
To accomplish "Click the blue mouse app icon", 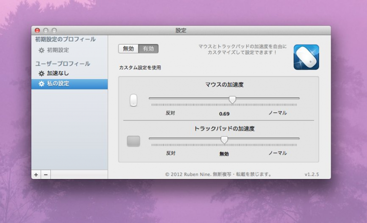I will tap(306, 57).
